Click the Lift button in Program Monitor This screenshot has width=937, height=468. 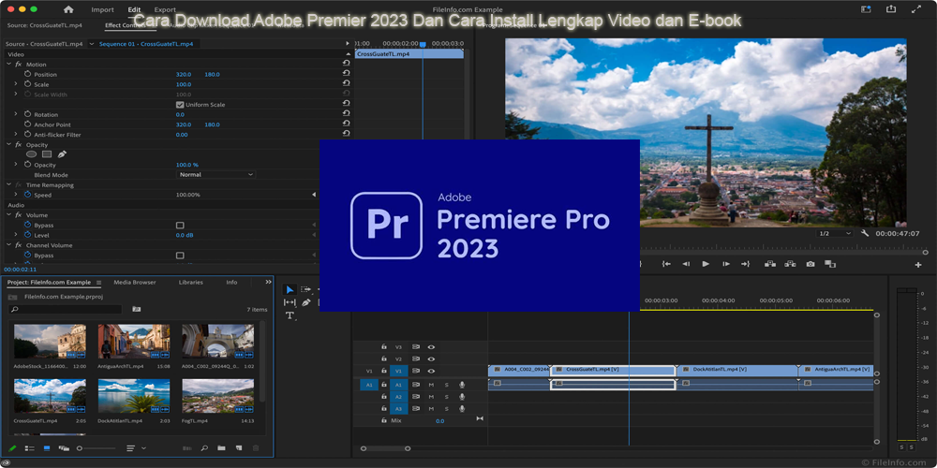point(769,264)
